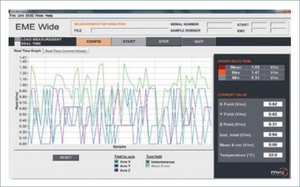Viewport: 300px width, 187px height.
Task: Click the RESET graph button
Action: (x=66, y=158)
